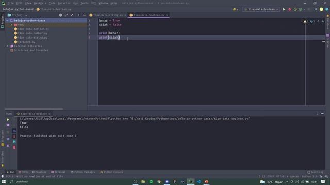
Task: Hide the Project tool window
Action: click(x=85, y=15)
